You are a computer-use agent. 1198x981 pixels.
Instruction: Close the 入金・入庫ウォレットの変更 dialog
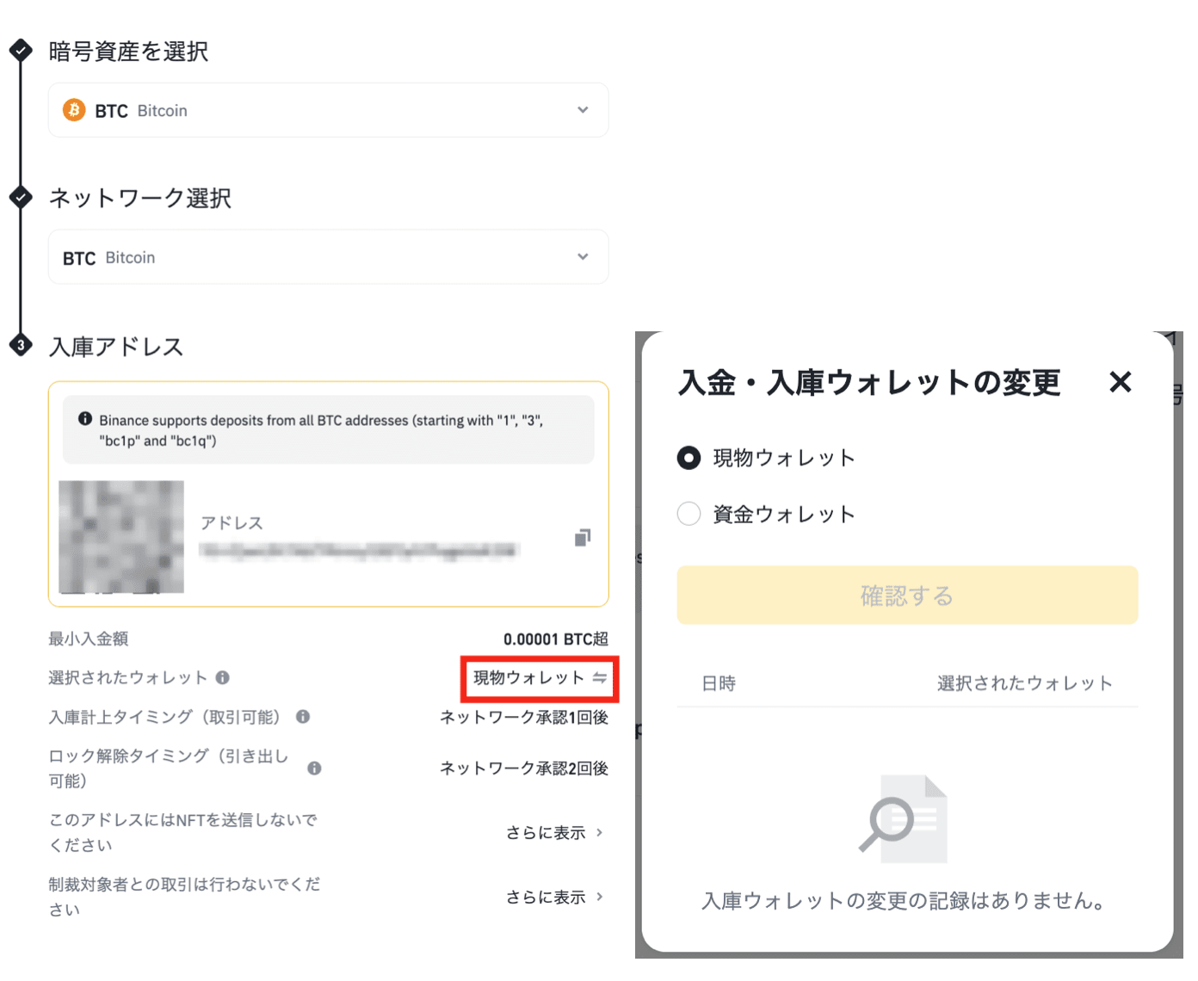tap(1121, 383)
